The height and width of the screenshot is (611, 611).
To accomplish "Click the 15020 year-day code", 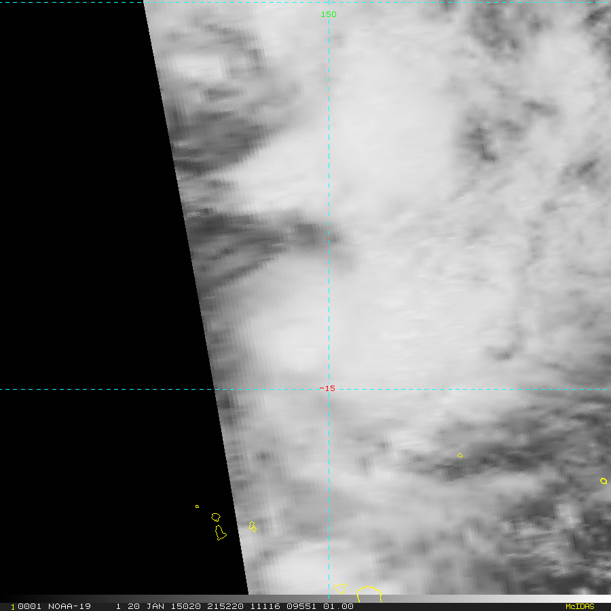I will point(176,606).
